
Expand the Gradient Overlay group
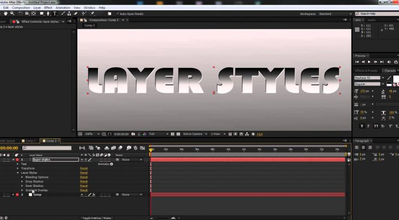(x=22, y=190)
